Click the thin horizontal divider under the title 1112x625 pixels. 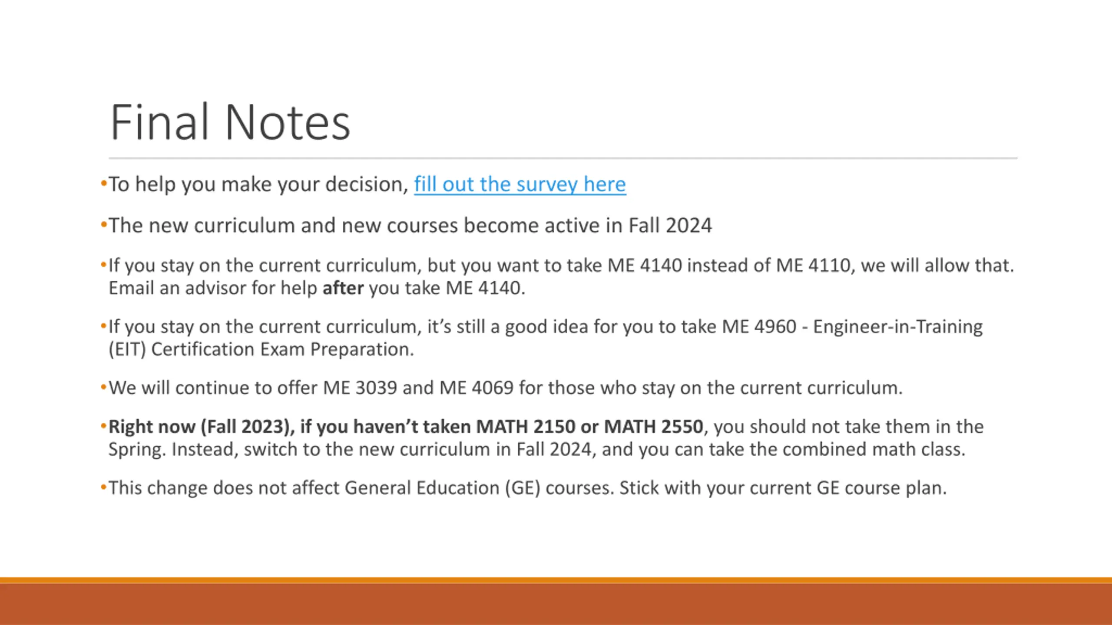(563, 158)
